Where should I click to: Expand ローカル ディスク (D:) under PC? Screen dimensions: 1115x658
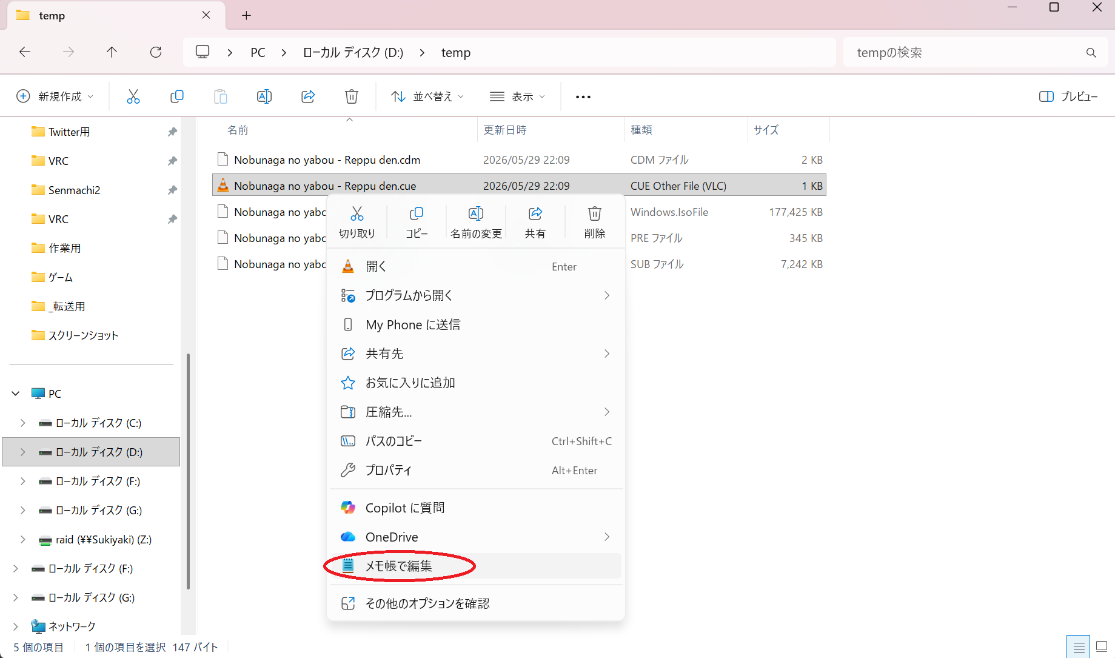pos(23,452)
